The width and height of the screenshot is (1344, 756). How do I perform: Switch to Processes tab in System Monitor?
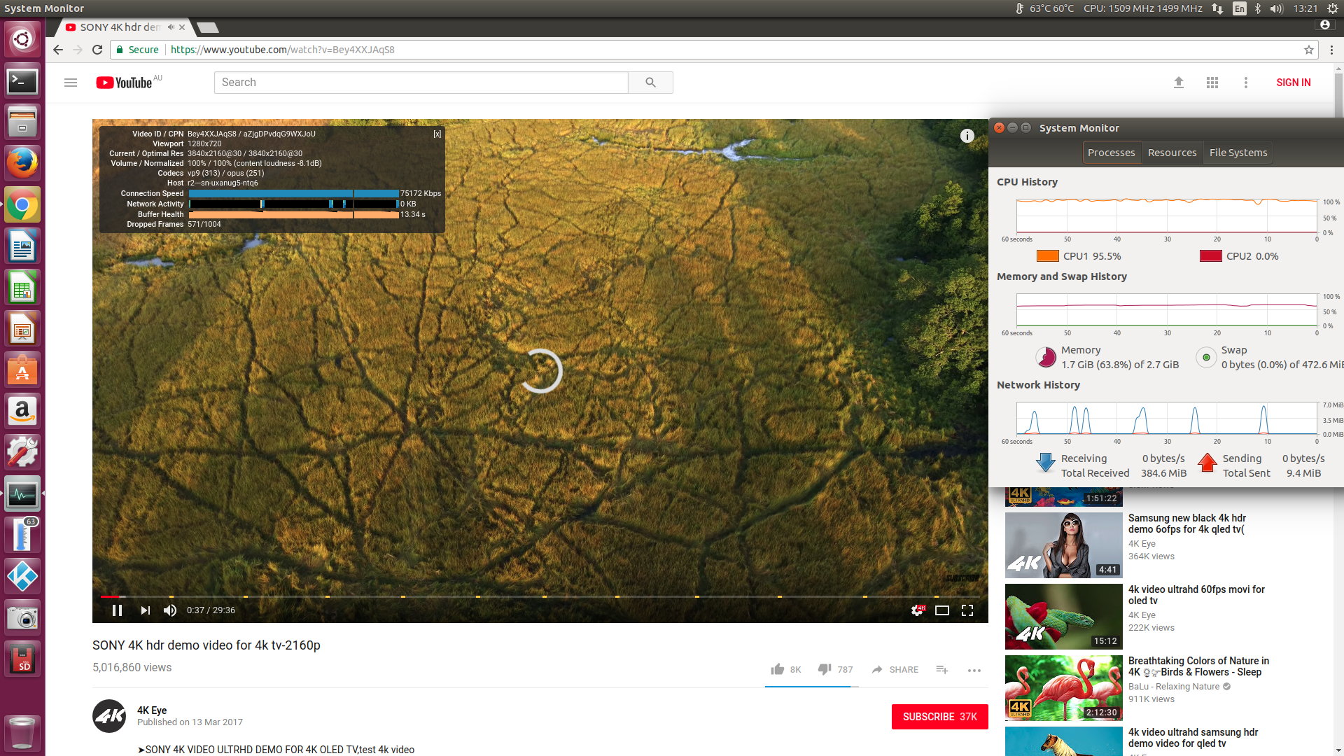point(1111,153)
